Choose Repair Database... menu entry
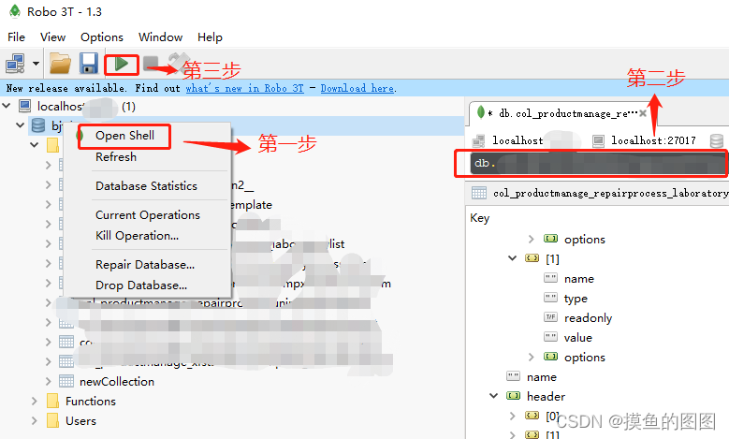The height and width of the screenshot is (439, 729). click(x=145, y=265)
